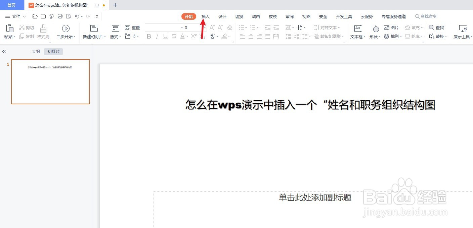Open the Slideshow (放映) ribbon tab
473x228 pixels.
coord(273,16)
